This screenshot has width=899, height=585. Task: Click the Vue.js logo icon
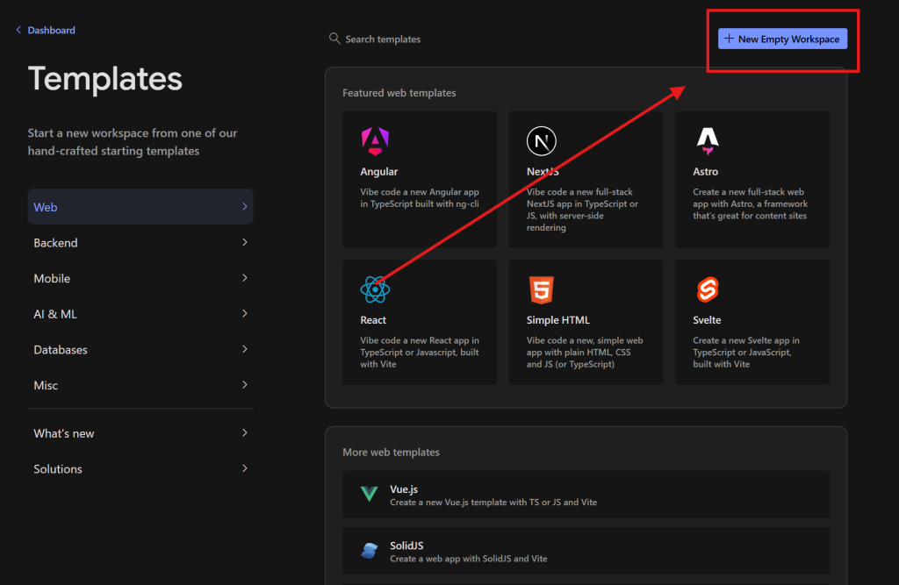click(x=370, y=494)
